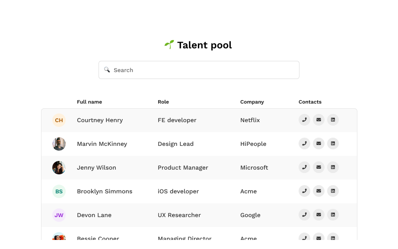
Task: Email Marvin McKinney via envelope icon
Action: tap(318, 144)
